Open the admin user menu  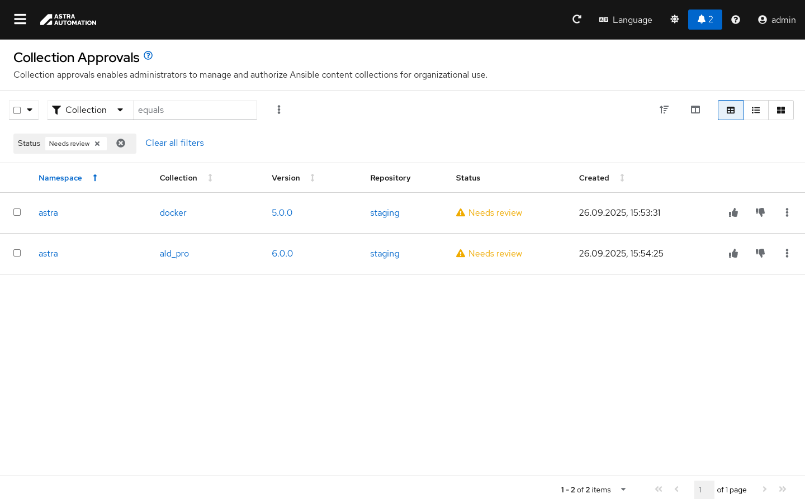point(776,20)
